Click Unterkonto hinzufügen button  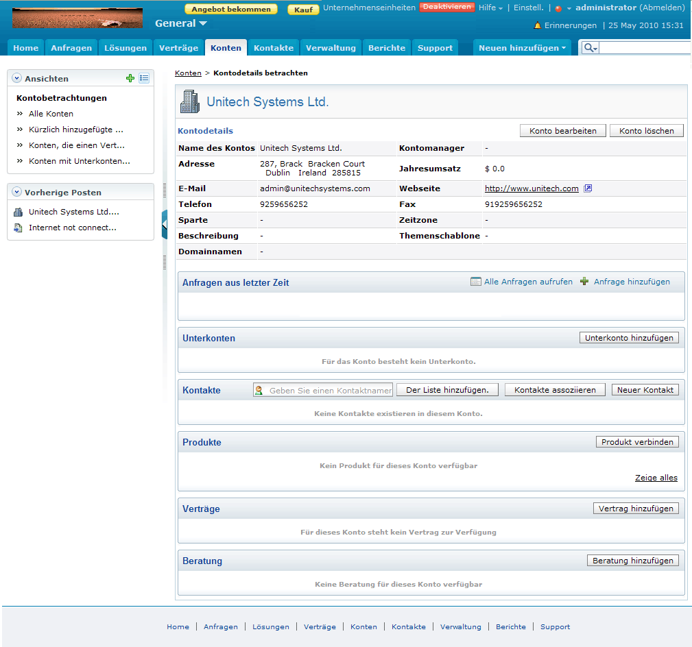tap(629, 338)
